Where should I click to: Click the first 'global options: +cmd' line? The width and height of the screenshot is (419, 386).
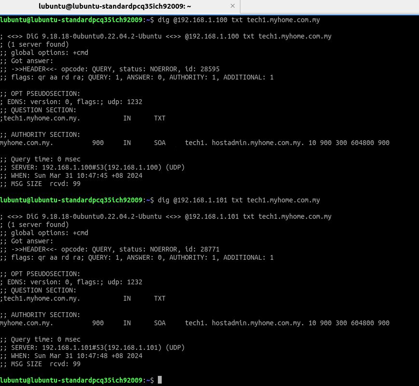(x=44, y=53)
